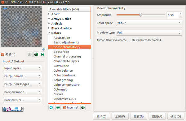Refresh the preview with the green arrows icon
The image size is (186, 121).
[x=42, y=55]
